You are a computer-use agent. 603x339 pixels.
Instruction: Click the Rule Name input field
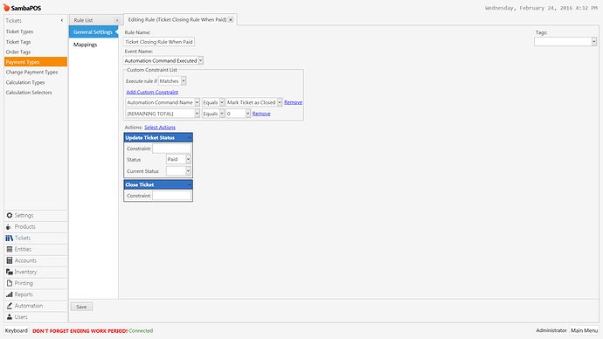coord(159,42)
